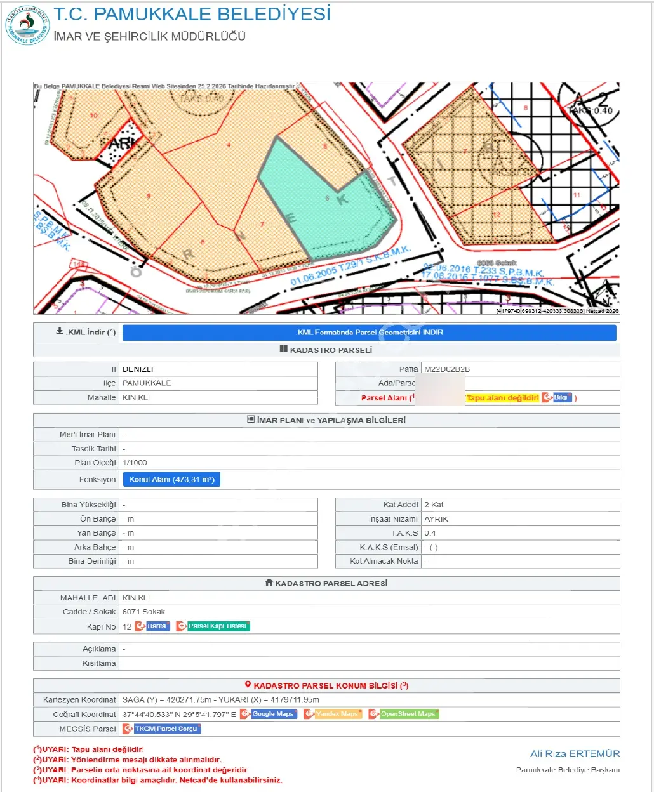This screenshot has width=654, height=792.
Task: Click the Kadastro Parseli grid icon
Action: pyautogui.click(x=283, y=349)
